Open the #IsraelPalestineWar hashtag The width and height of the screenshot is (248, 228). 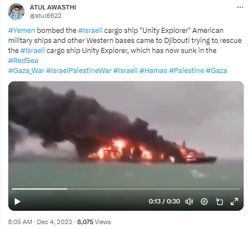click(x=79, y=71)
